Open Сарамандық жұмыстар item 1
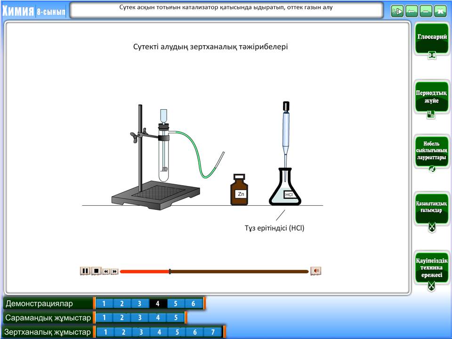Screen dimensions: 452x339 click(104, 318)
